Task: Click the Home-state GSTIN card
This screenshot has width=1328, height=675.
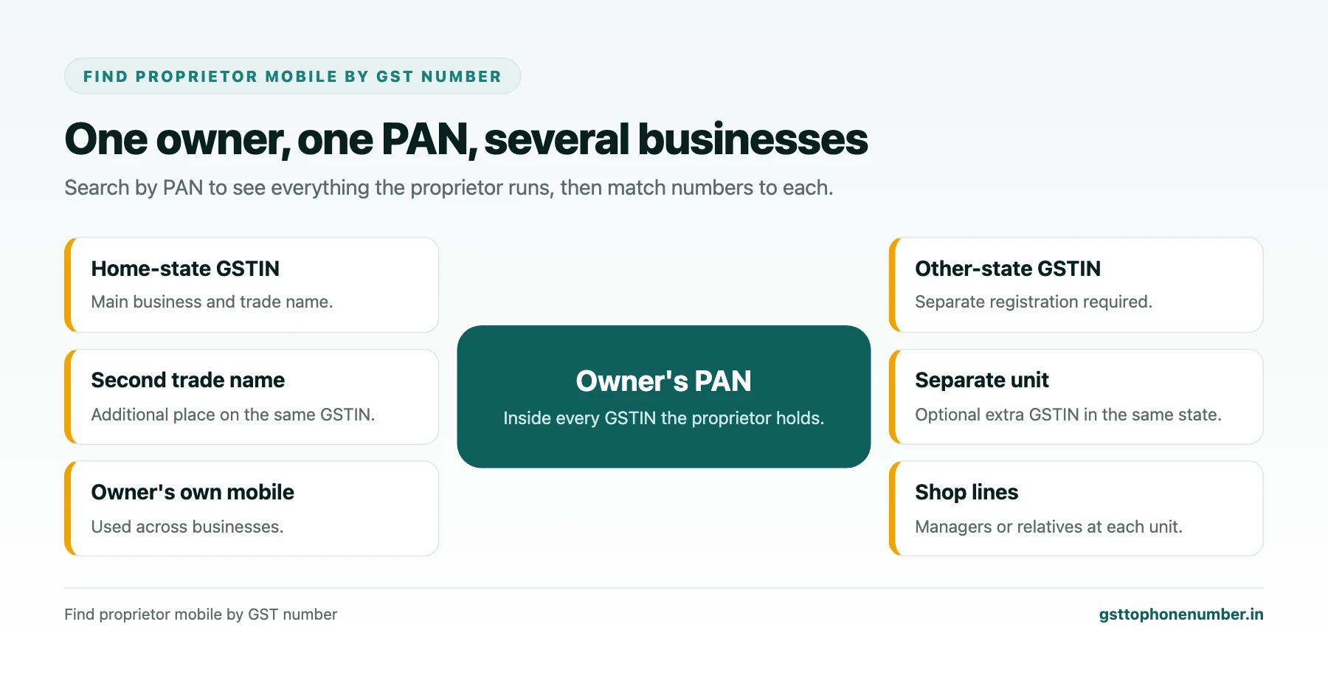Action: [x=252, y=285]
